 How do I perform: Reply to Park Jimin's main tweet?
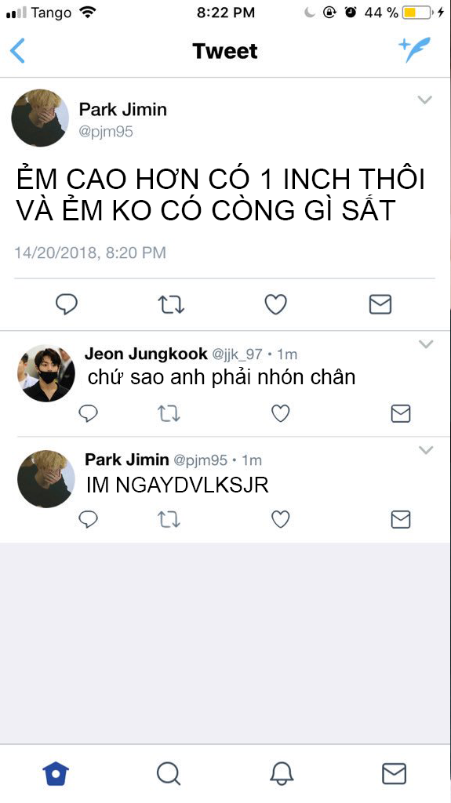click(x=67, y=304)
